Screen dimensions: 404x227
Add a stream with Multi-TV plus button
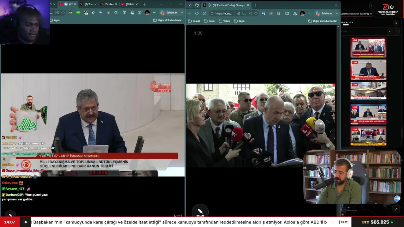[389, 31]
